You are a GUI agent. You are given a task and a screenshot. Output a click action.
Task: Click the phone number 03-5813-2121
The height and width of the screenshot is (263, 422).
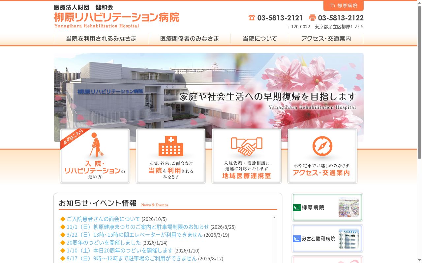click(280, 18)
